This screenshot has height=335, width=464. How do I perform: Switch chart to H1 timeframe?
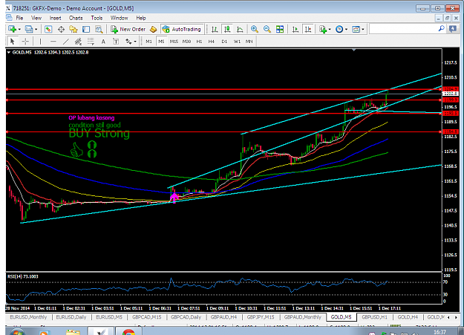199,42
